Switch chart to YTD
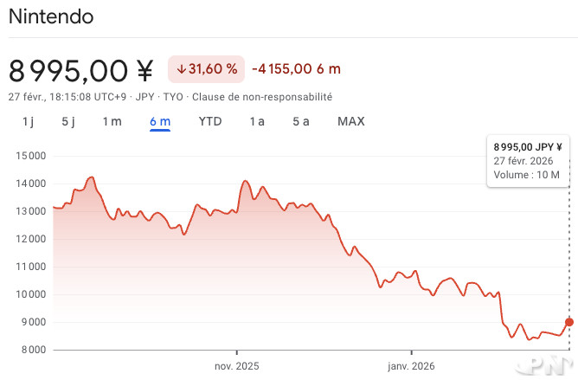 pyautogui.click(x=210, y=121)
